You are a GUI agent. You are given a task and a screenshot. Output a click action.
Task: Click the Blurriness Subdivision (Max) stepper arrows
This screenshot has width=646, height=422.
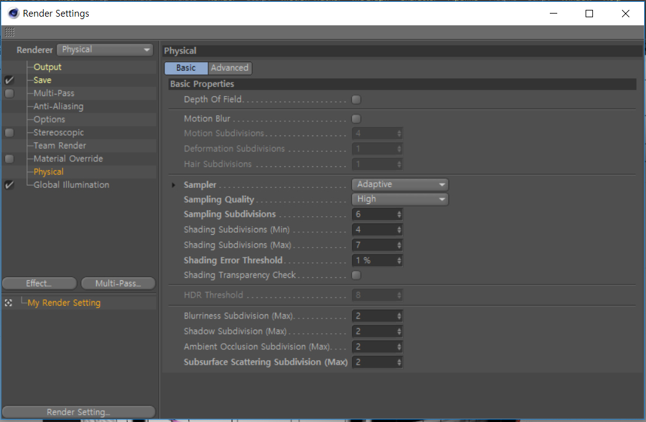click(x=399, y=316)
